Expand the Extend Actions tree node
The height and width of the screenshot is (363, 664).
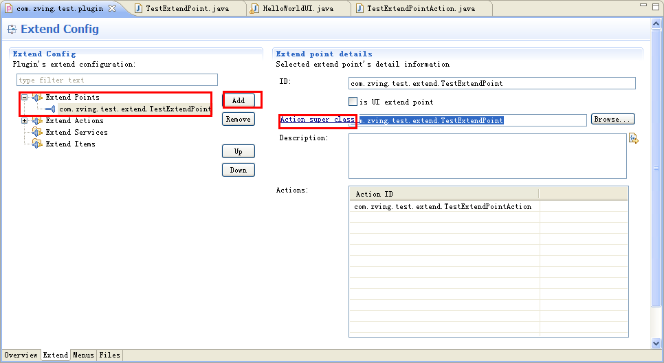pyautogui.click(x=24, y=121)
